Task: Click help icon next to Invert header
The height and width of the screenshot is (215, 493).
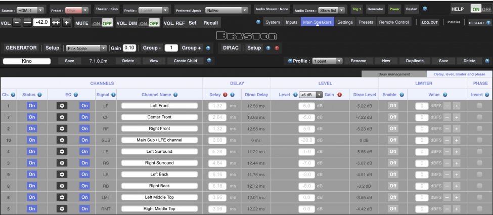Action: coord(487,95)
